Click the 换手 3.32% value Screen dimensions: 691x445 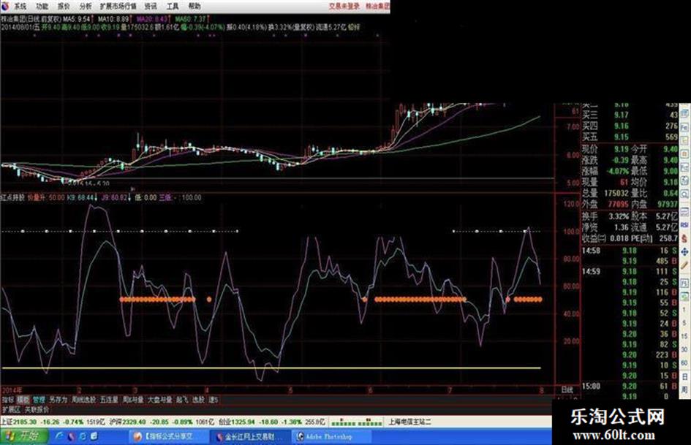click(x=619, y=216)
